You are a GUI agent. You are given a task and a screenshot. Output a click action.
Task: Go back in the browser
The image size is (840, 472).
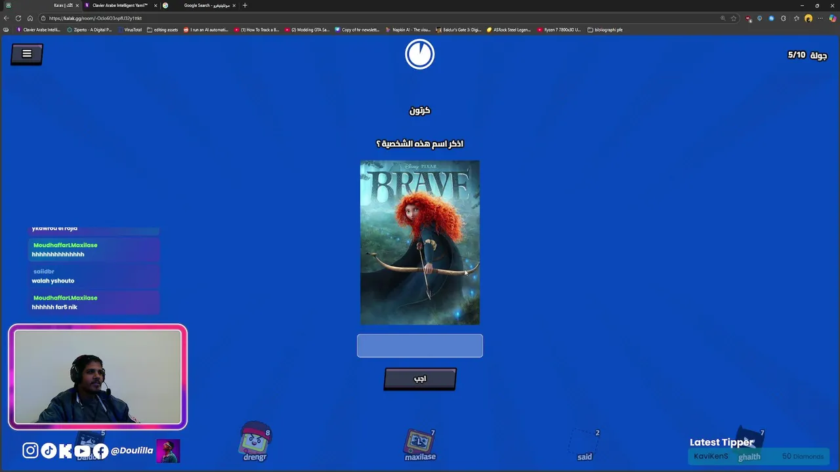click(7, 18)
